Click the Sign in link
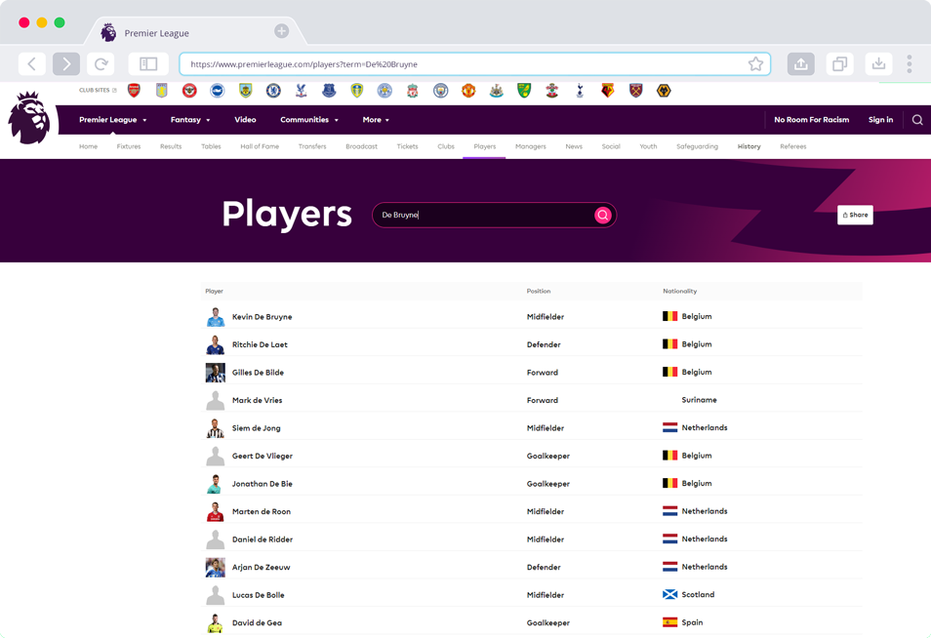931x638 pixels. 880,120
